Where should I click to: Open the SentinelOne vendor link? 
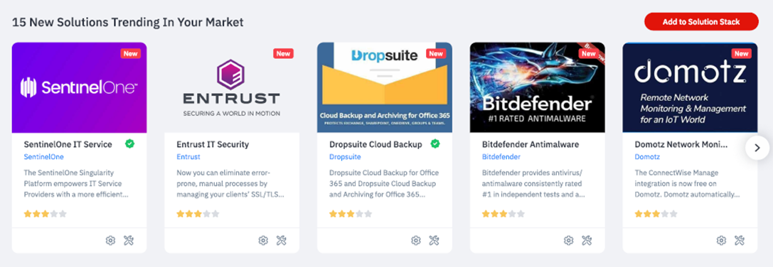[44, 157]
